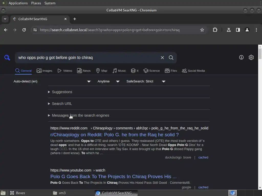Click the browser forward arrow

pos(15,30)
